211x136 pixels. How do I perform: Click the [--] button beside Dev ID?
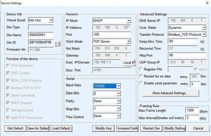57,44
